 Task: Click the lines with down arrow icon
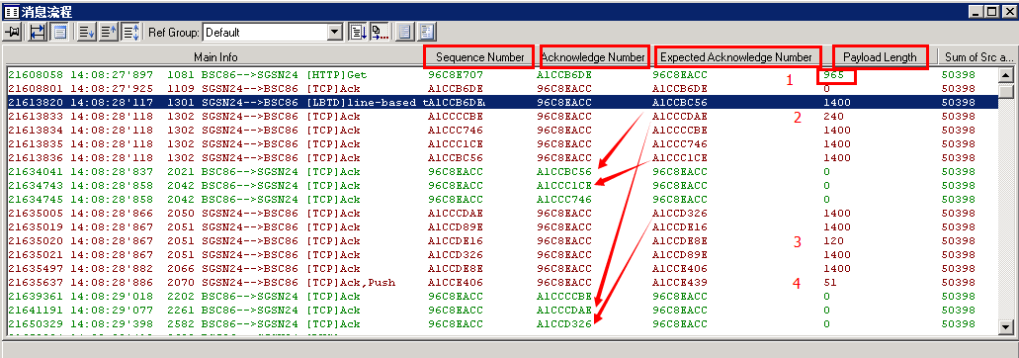click(x=86, y=32)
